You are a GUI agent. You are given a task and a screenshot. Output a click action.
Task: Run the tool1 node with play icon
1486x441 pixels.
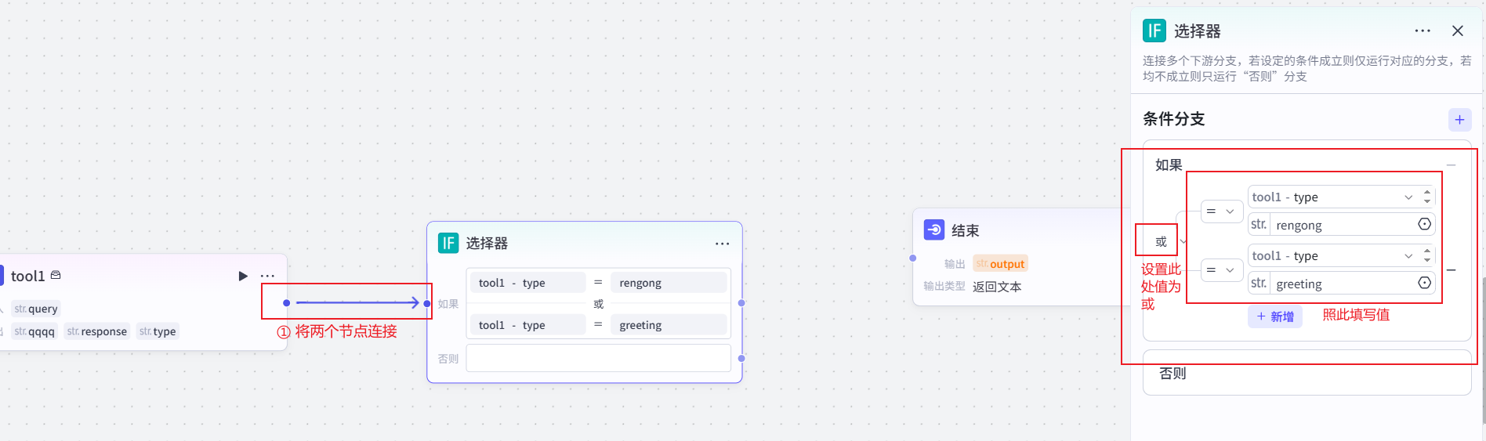pos(243,276)
